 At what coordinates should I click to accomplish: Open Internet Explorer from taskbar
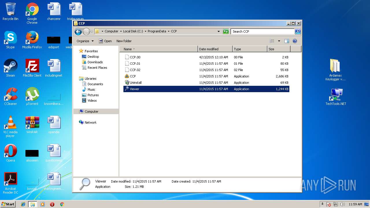tap(23, 204)
